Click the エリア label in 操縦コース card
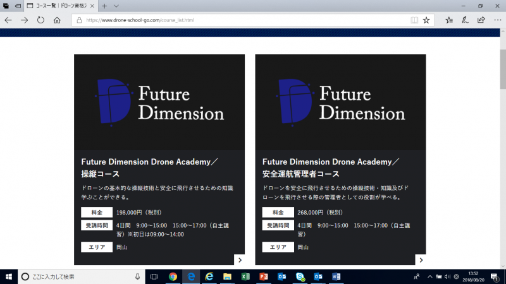Image resolution: width=506 pixels, height=284 pixels. (97, 247)
